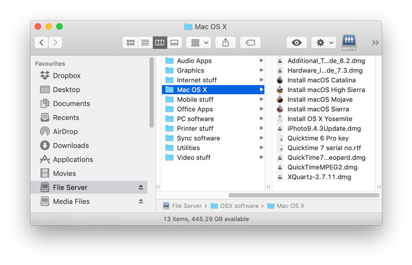412x265 pixels.
Task: Select Quicktime 7 serial no.rtf
Action: click(x=324, y=148)
